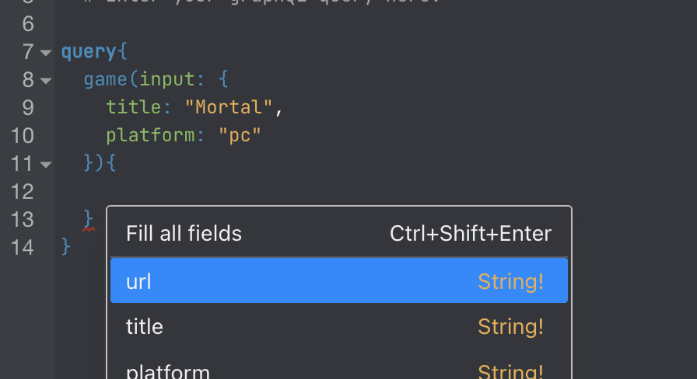Click the game field name
Screen dimensions: 697x379
[105, 80]
